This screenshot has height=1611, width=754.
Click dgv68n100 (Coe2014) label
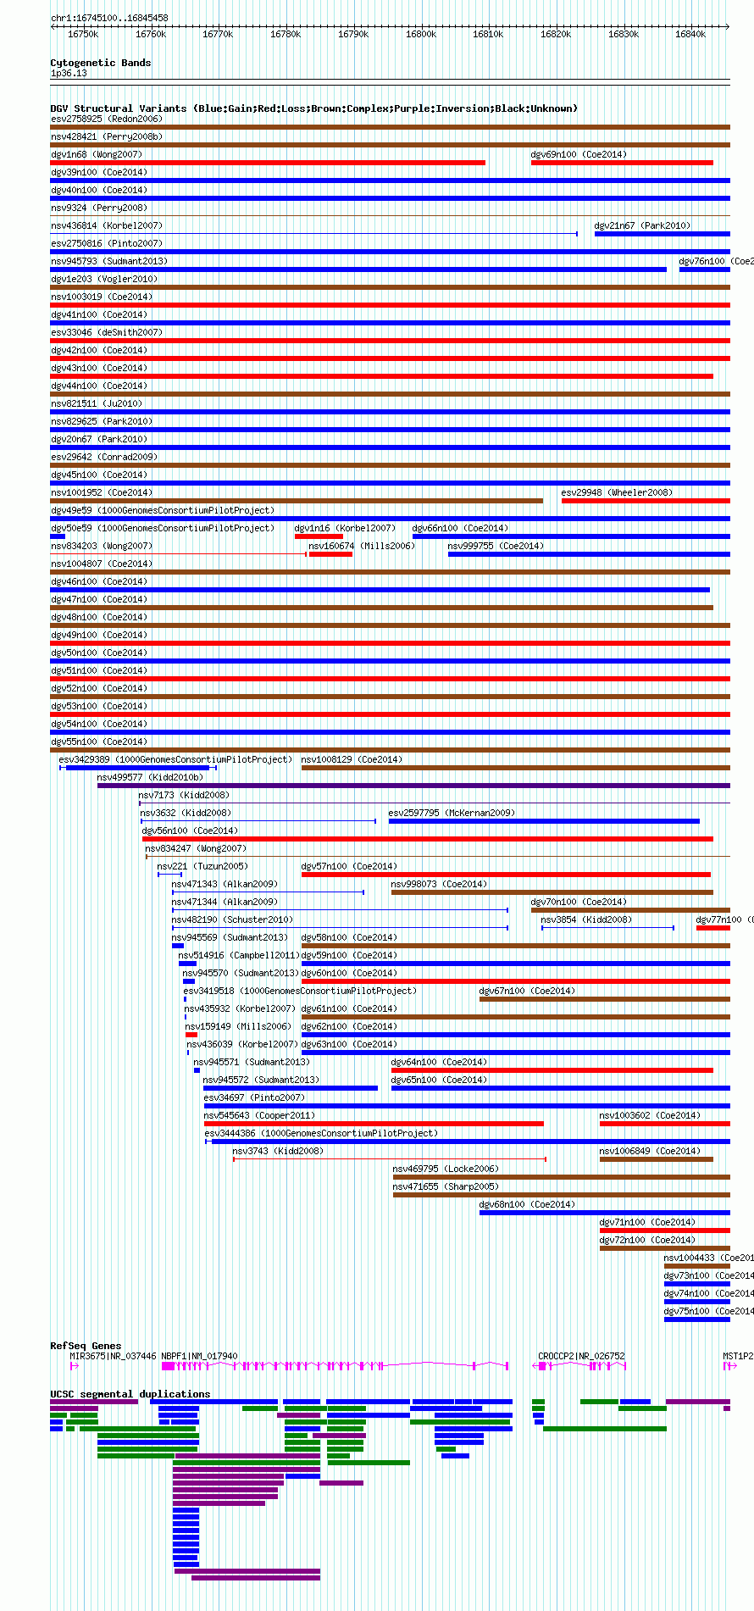pyautogui.click(x=528, y=1204)
